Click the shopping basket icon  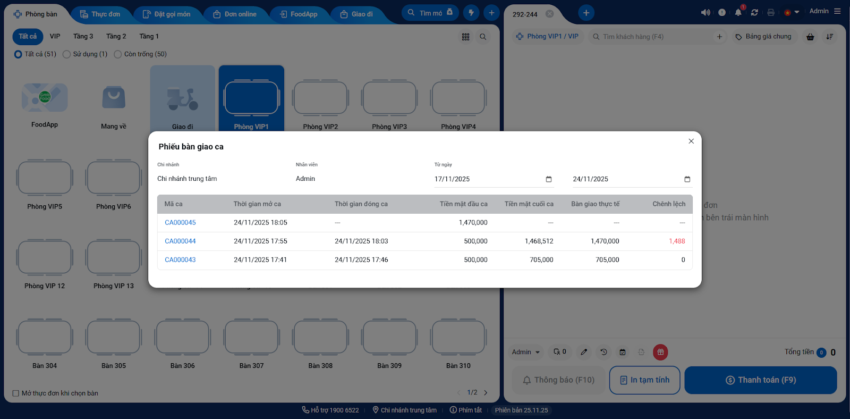pos(810,37)
